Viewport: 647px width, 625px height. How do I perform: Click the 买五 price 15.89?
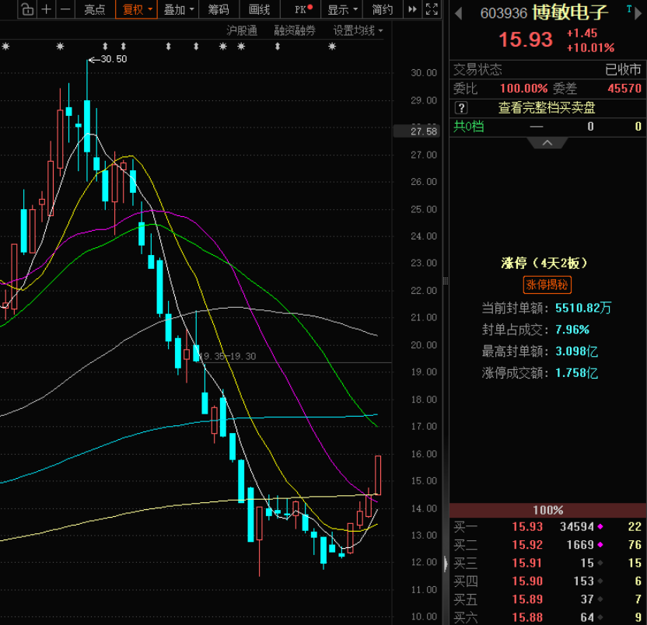527,599
